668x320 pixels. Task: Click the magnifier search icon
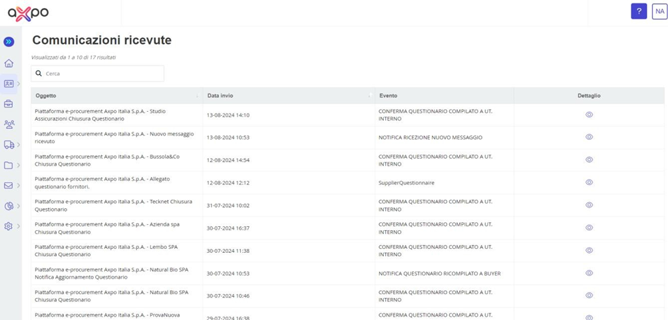point(39,73)
